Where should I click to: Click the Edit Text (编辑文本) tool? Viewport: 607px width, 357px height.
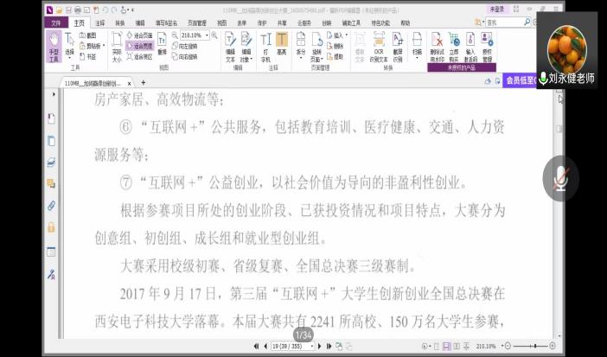(230, 47)
